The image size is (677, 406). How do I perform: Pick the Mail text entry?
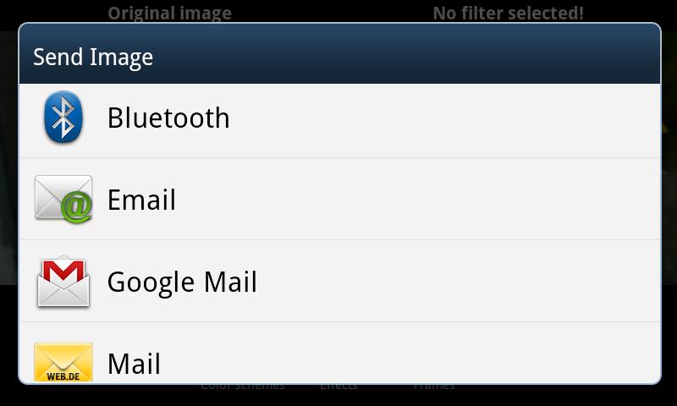(134, 364)
